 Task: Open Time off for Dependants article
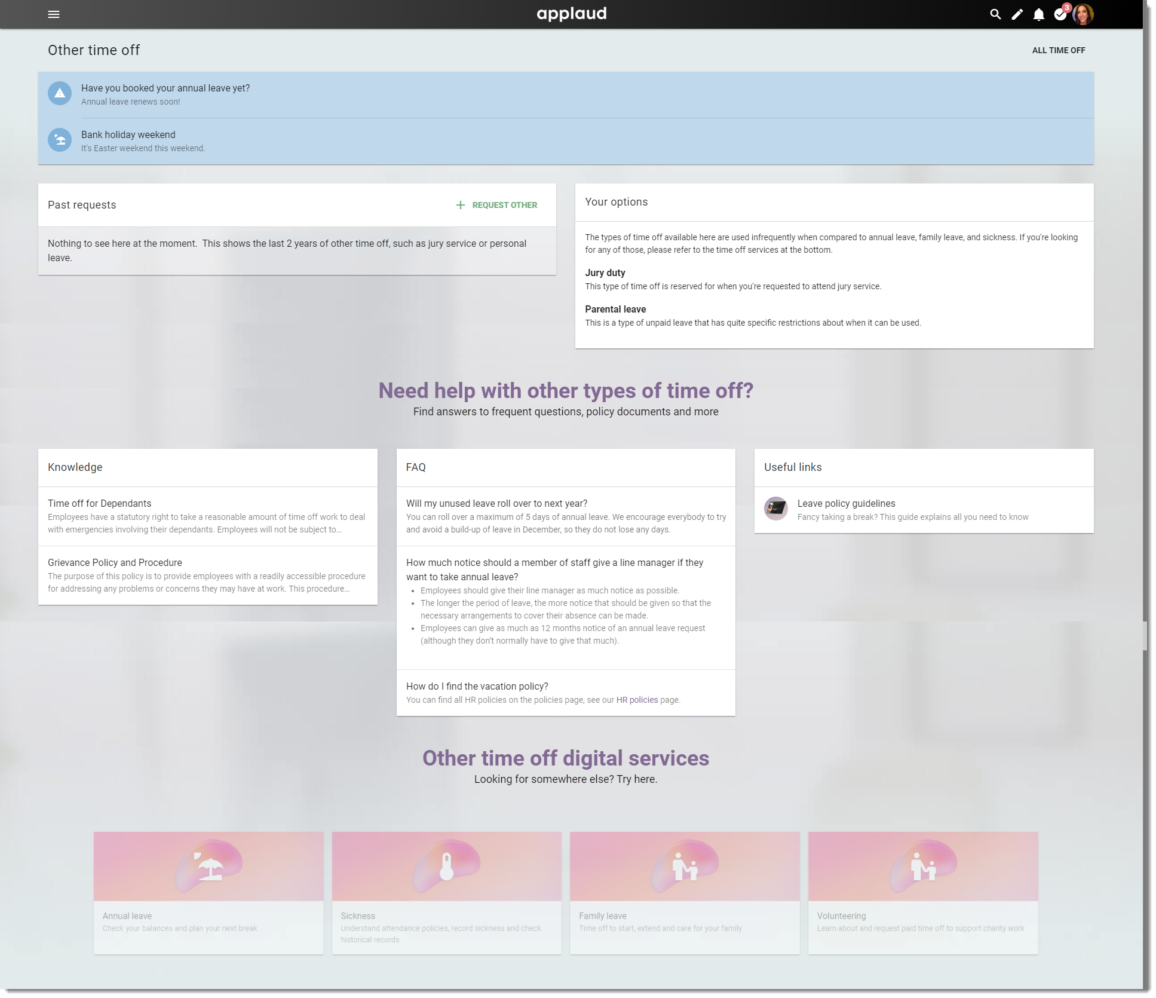[x=207, y=516]
